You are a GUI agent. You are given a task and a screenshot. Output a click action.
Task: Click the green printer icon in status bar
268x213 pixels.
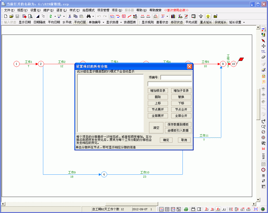coord(186,209)
